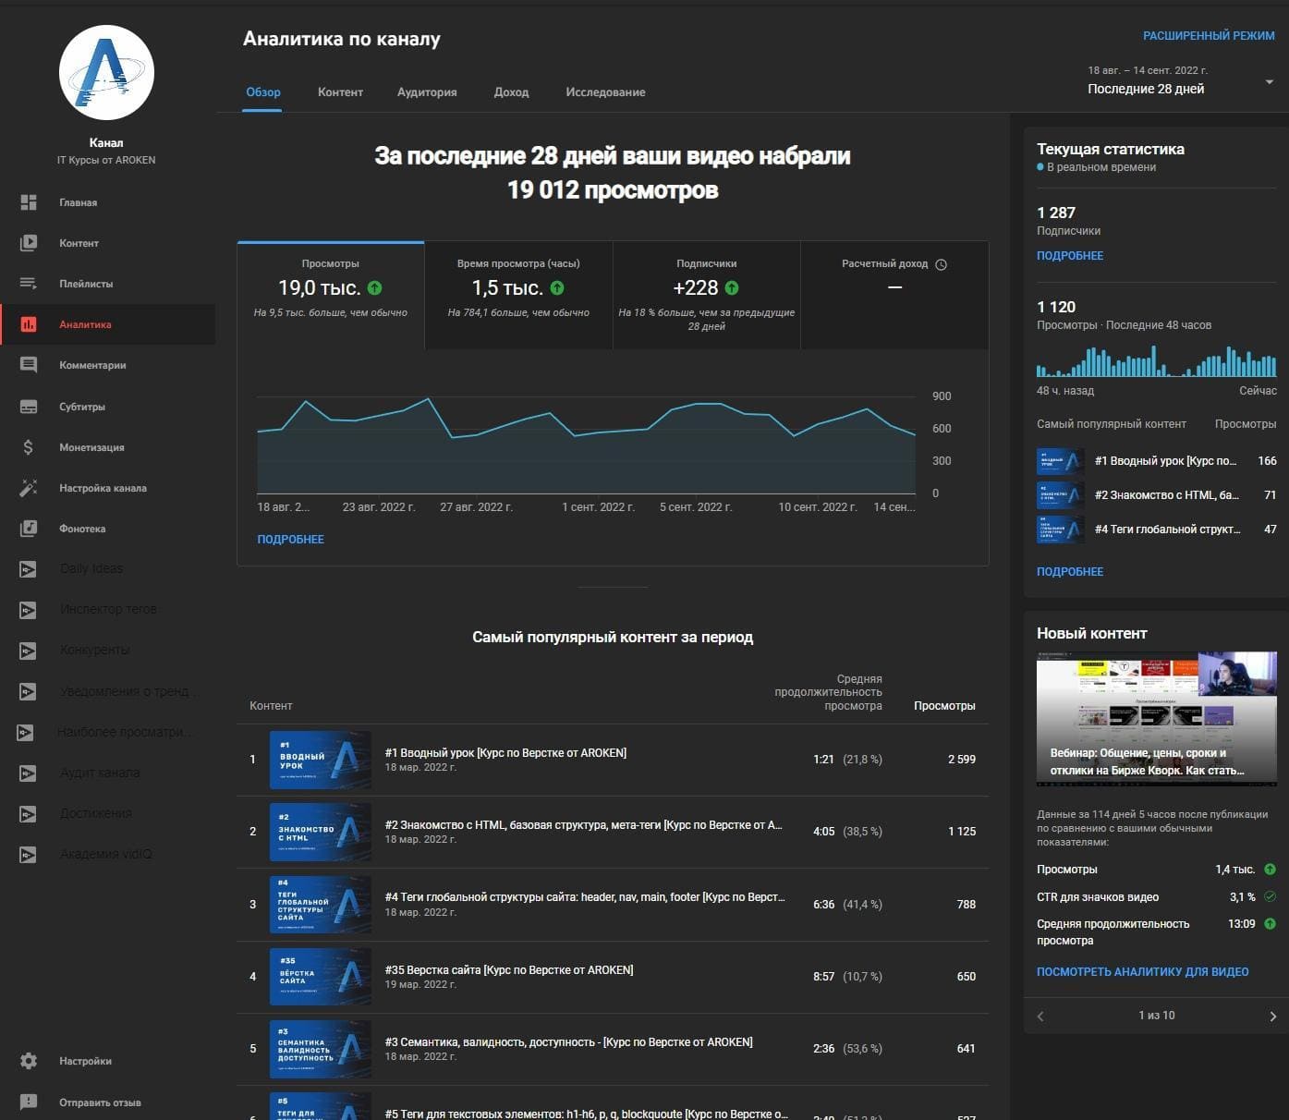Click the 28-day views line chart
1289x1120 pixels.
coord(587,445)
